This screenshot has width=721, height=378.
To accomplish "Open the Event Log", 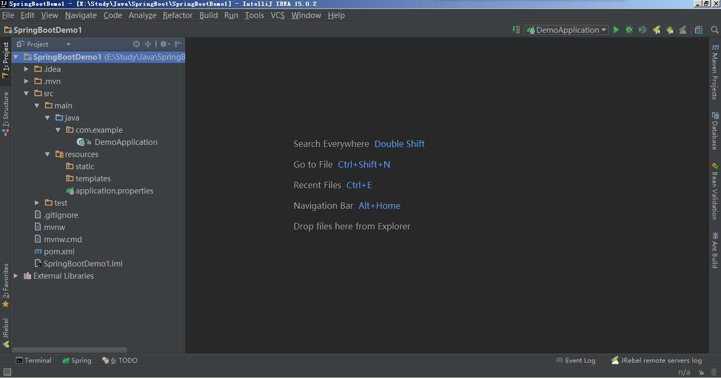I will [x=576, y=361].
